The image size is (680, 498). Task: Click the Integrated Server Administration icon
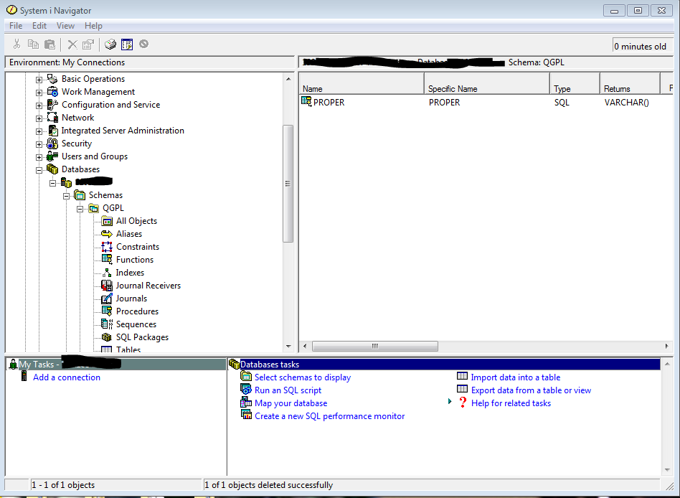pos(53,131)
